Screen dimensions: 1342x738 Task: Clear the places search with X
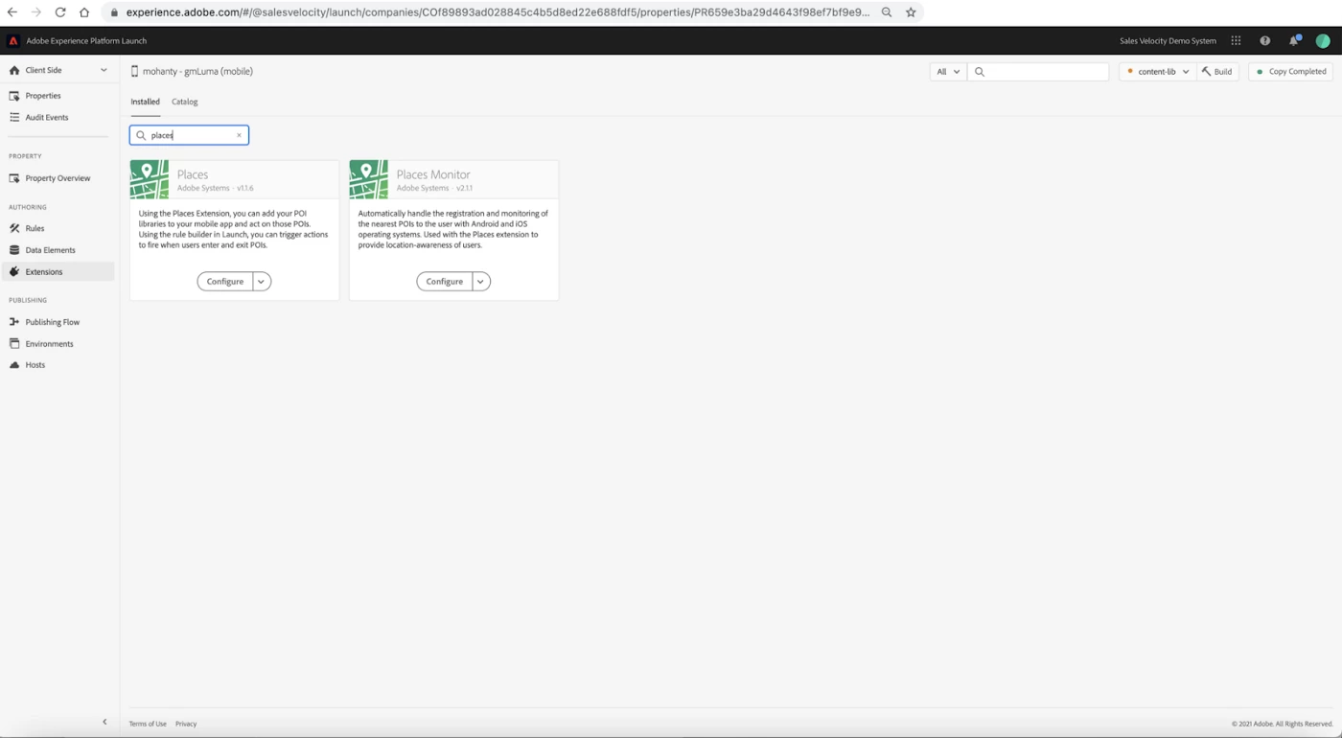point(239,135)
